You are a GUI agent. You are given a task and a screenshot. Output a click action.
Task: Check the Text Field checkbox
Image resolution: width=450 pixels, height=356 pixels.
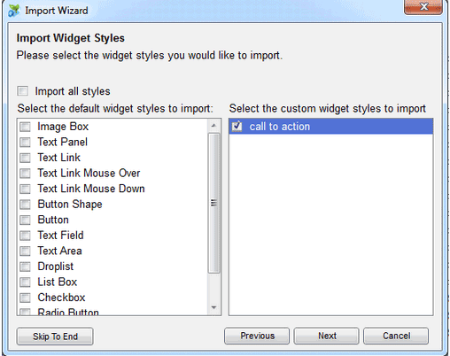point(25,236)
